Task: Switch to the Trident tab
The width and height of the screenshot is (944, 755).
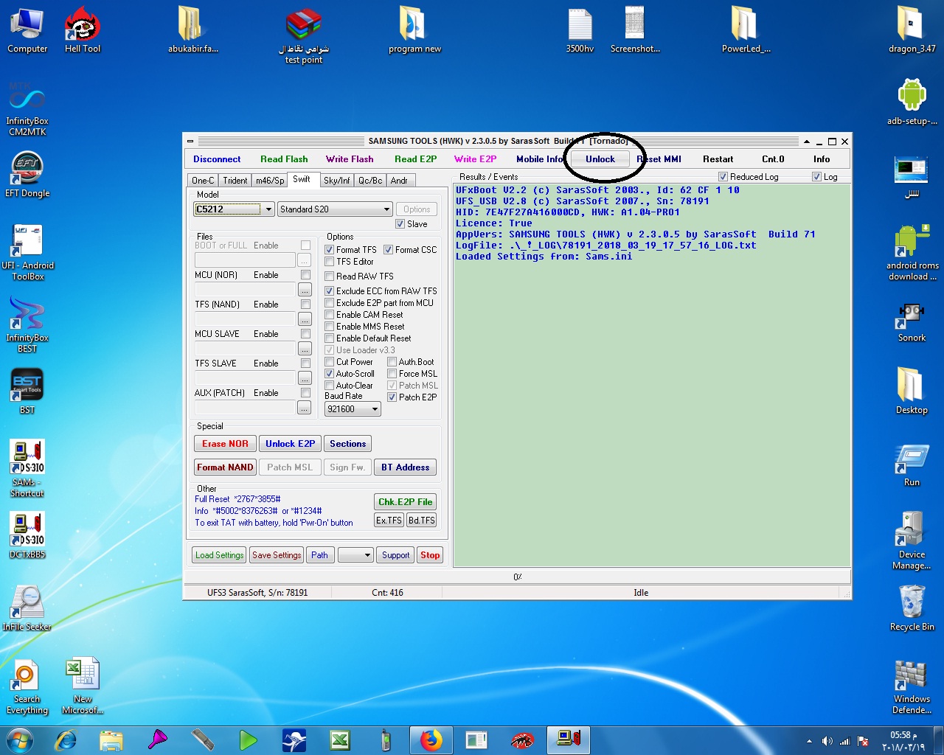Action: [x=235, y=181]
